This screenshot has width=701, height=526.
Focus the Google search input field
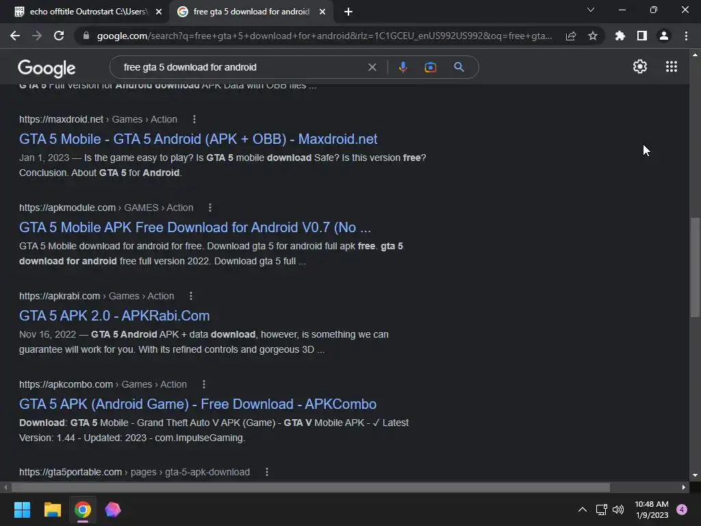tap(242, 67)
